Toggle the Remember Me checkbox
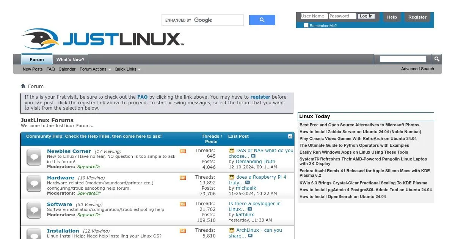This screenshot has width=455, height=239. pyautogui.click(x=306, y=25)
